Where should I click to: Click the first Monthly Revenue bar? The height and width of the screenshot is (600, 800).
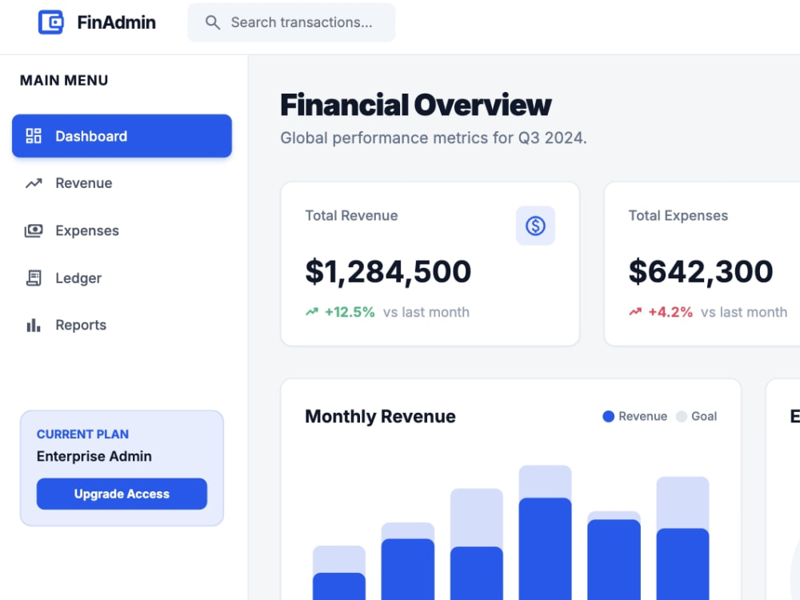[x=338, y=573]
